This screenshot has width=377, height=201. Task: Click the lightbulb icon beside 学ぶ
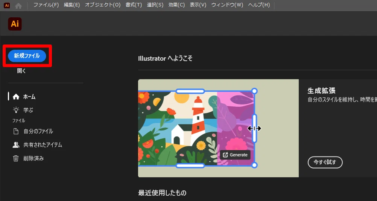click(x=16, y=110)
